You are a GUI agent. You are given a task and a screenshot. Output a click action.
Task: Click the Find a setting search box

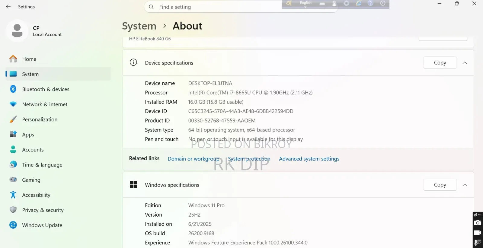pyautogui.click(x=241, y=7)
